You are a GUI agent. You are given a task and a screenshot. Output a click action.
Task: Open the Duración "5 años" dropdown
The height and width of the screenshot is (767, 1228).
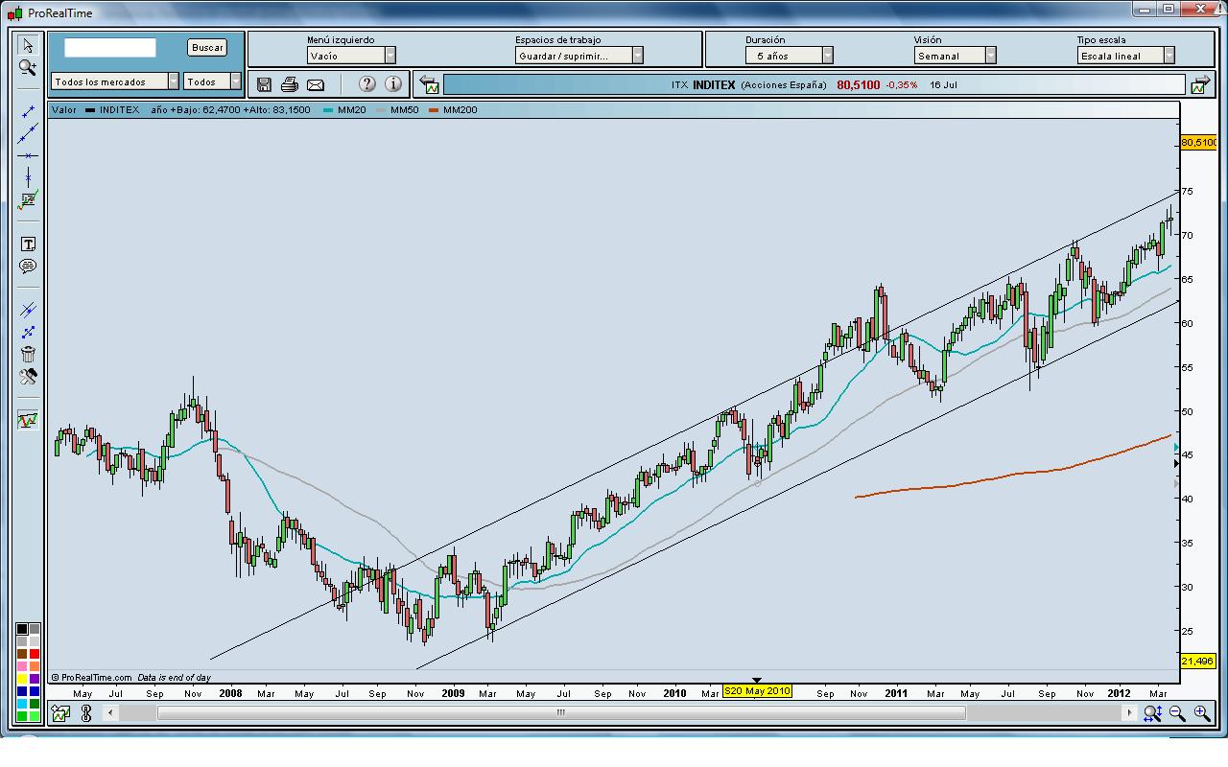790,56
